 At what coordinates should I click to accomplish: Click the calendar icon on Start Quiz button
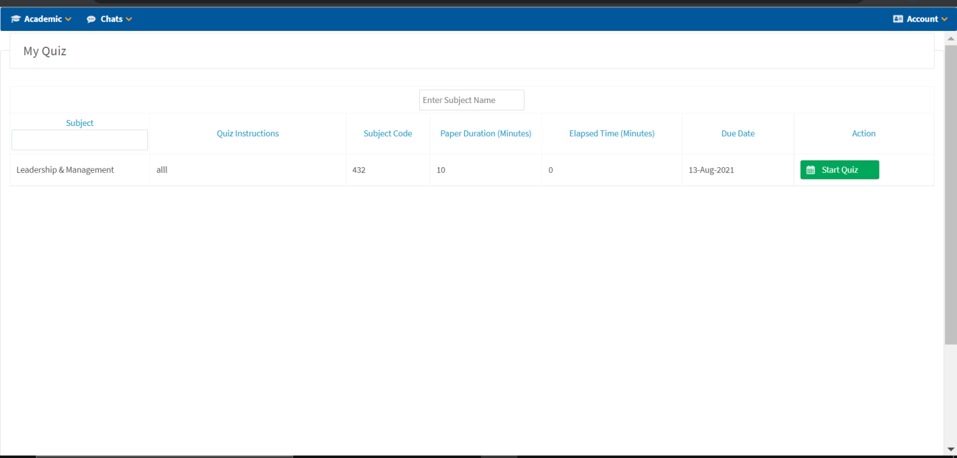[811, 170]
